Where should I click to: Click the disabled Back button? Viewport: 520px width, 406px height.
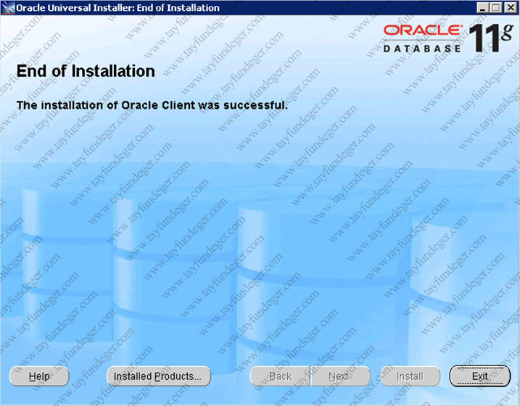click(280, 376)
